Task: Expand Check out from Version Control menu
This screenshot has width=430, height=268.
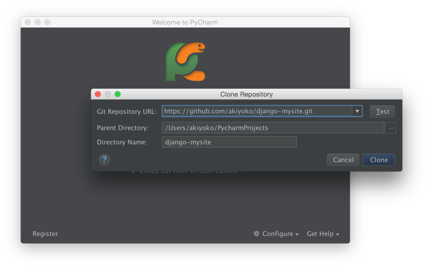Action: tap(188, 172)
